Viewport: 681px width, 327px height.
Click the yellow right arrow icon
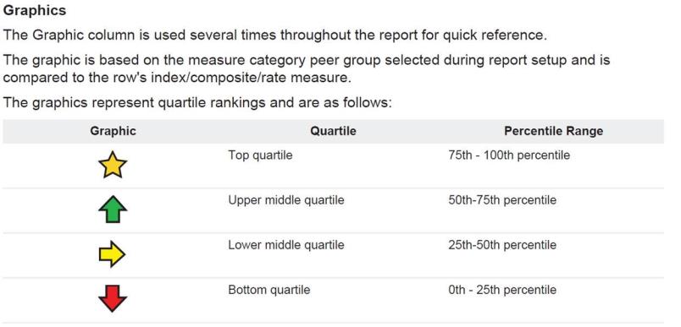(x=112, y=253)
